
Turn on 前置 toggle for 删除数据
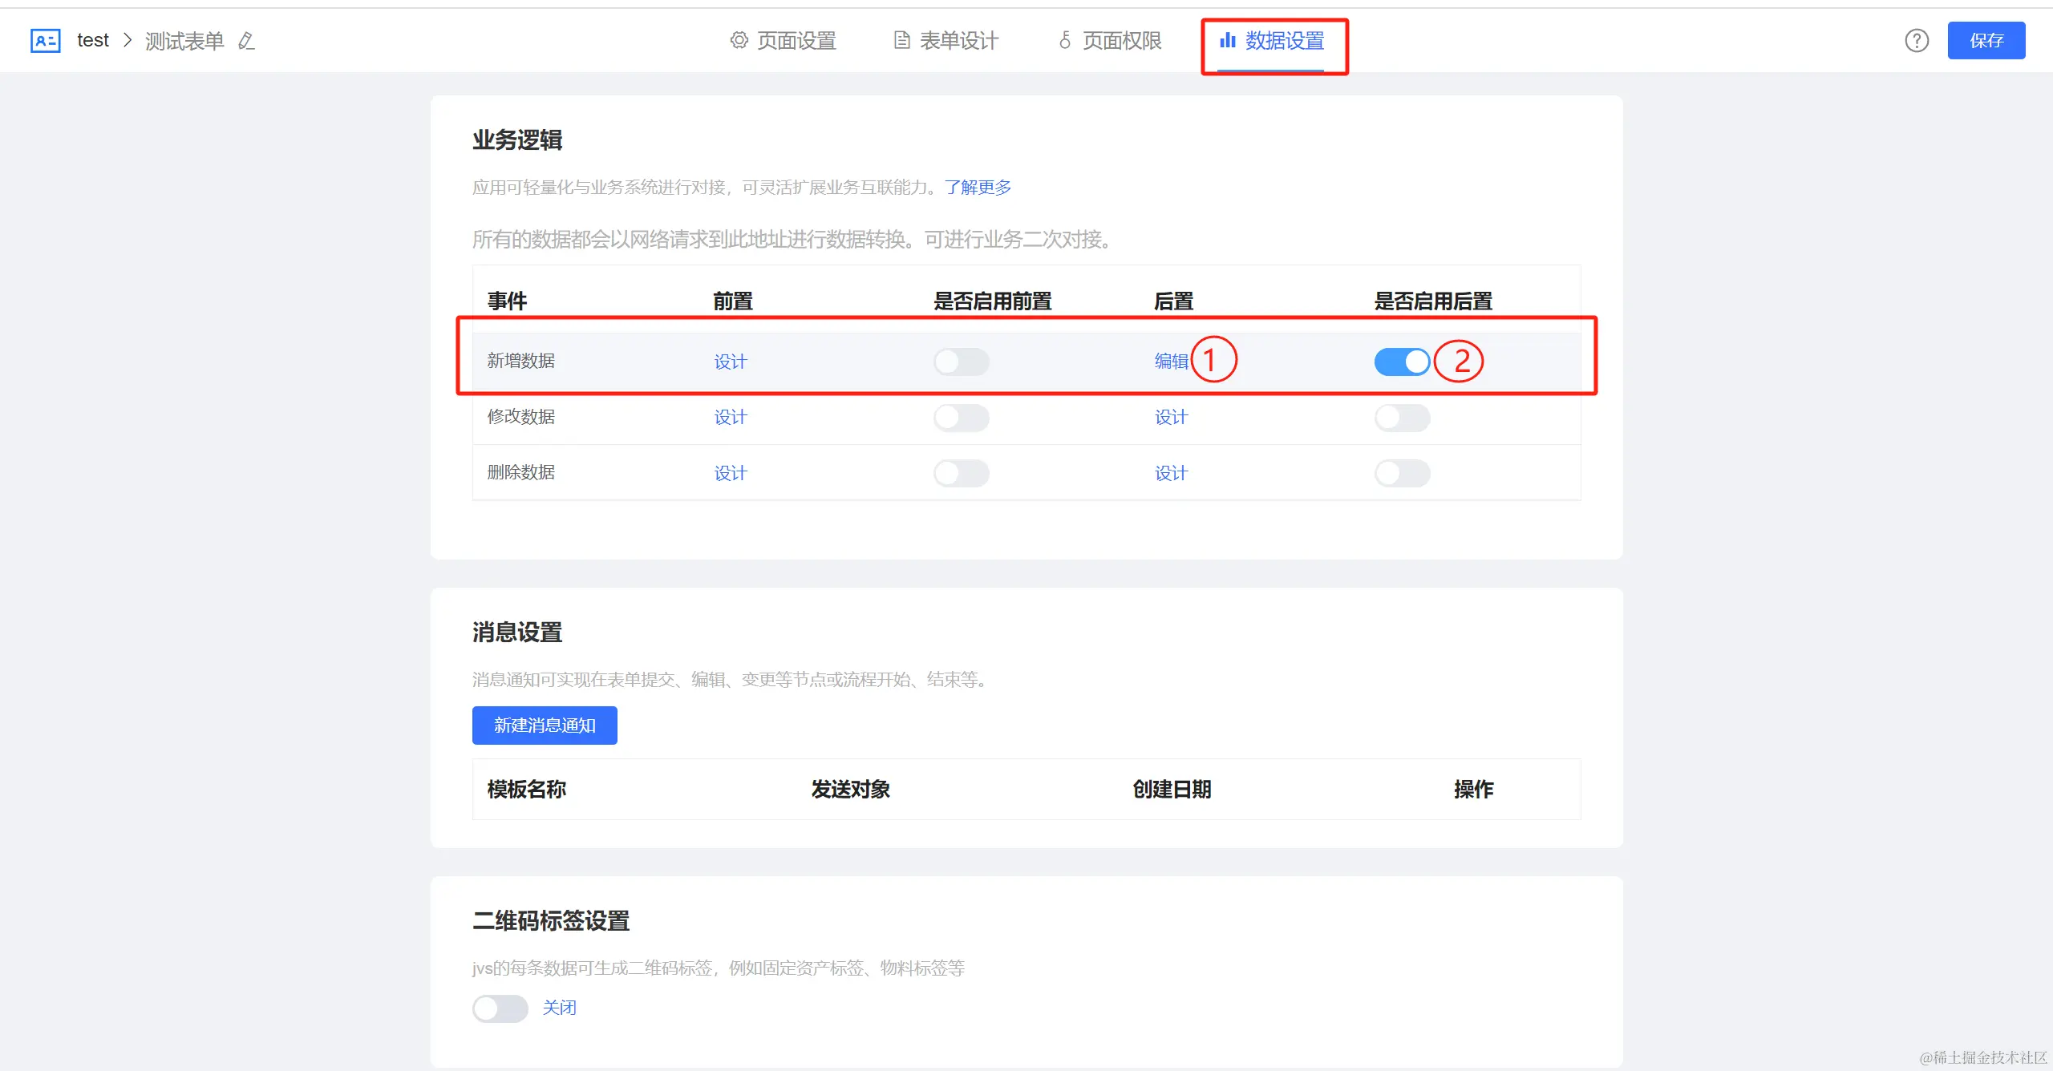click(961, 473)
